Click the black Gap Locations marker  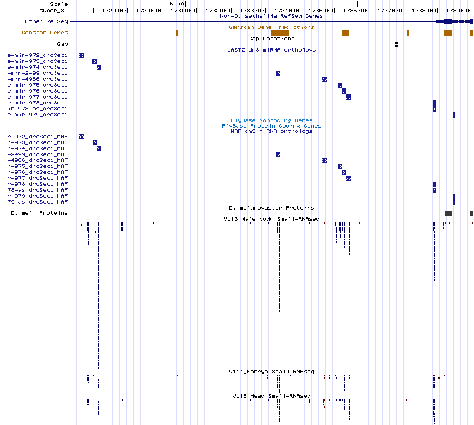(x=396, y=44)
